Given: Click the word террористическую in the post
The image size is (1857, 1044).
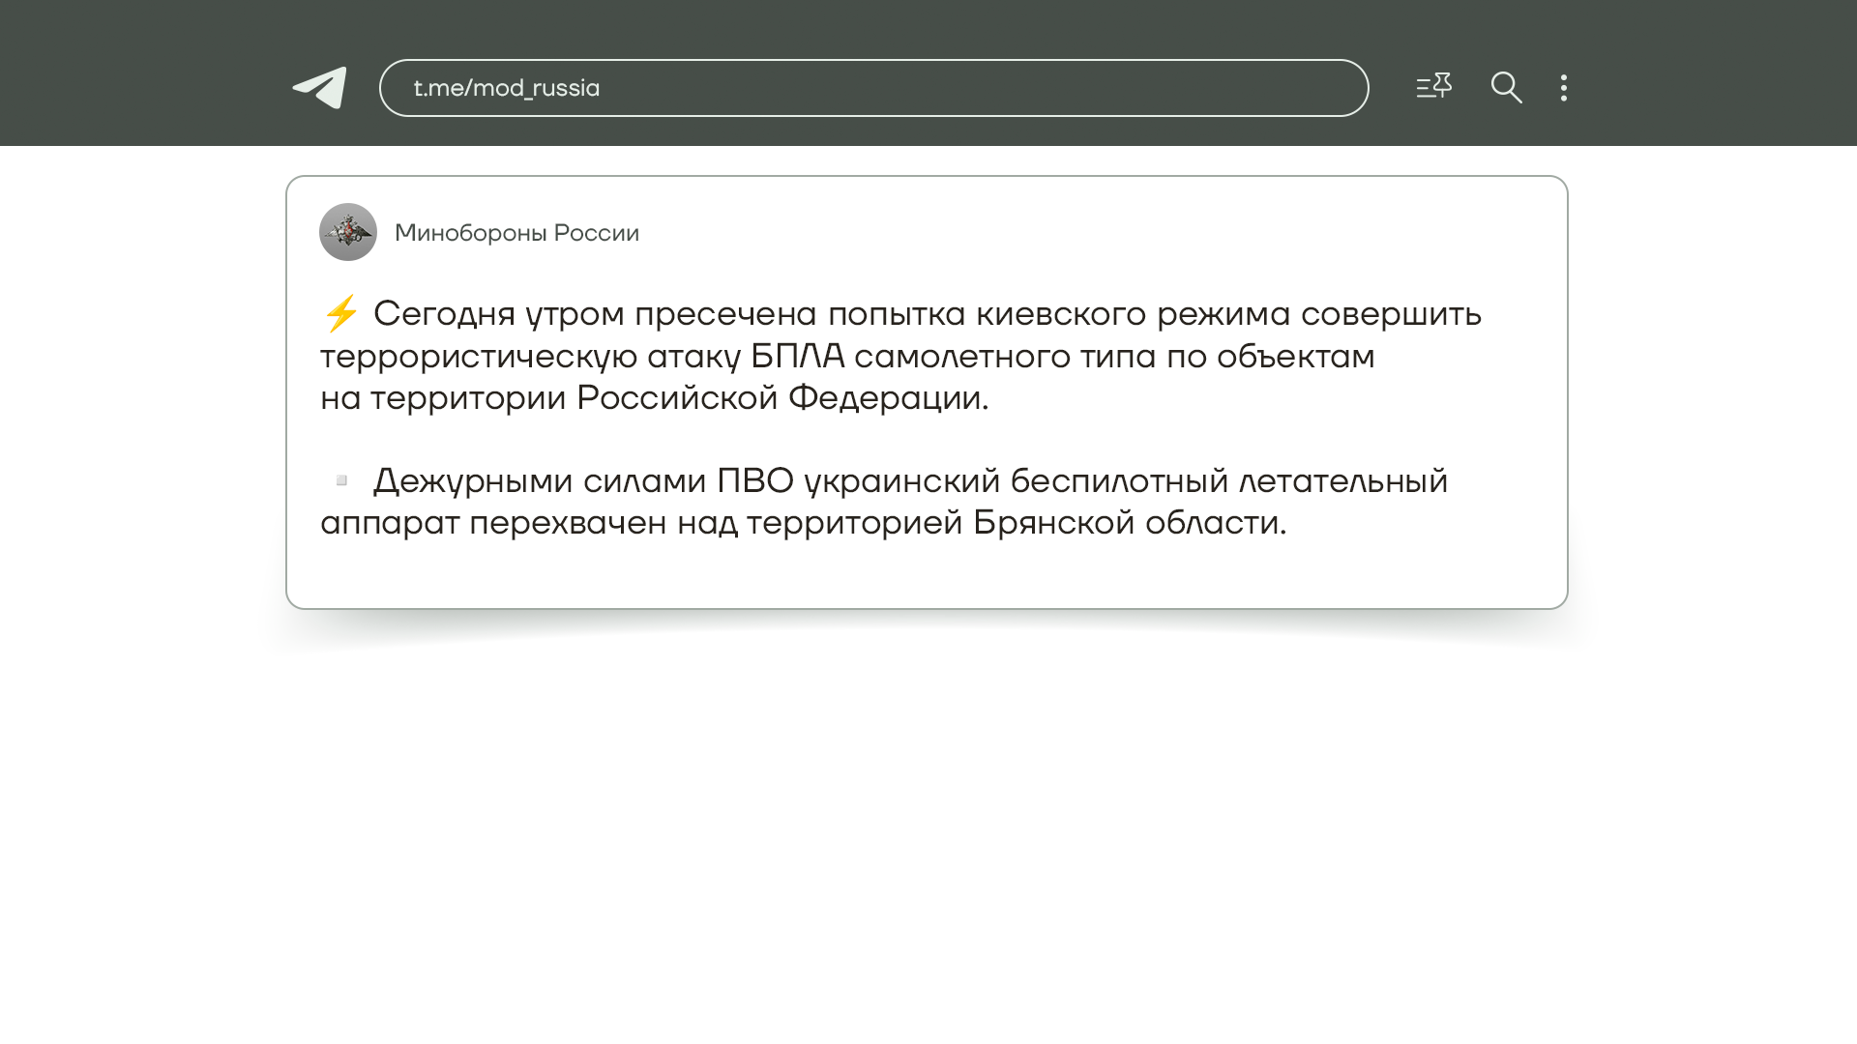Looking at the screenshot, I should (478, 357).
